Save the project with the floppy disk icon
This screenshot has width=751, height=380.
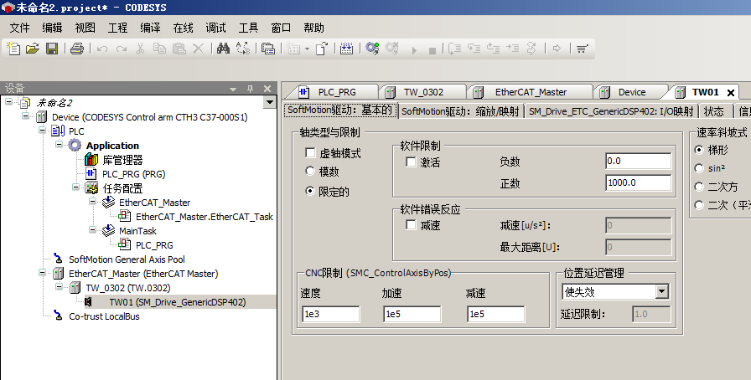[x=52, y=49]
